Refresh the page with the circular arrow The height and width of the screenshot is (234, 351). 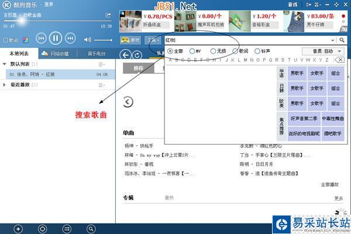(x=137, y=55)
